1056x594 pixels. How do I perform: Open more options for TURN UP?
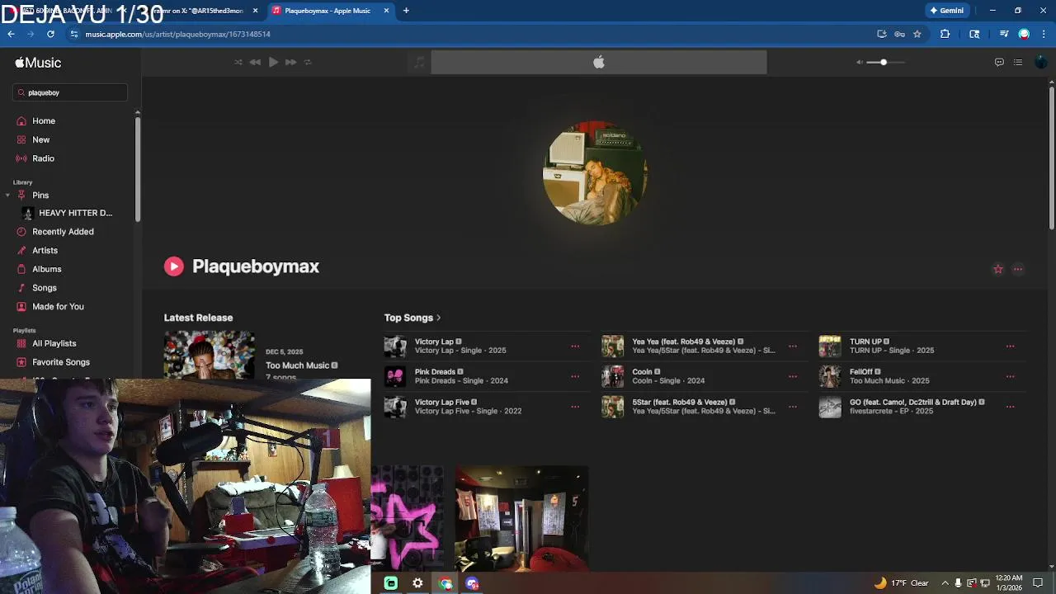pos(1010,346)
